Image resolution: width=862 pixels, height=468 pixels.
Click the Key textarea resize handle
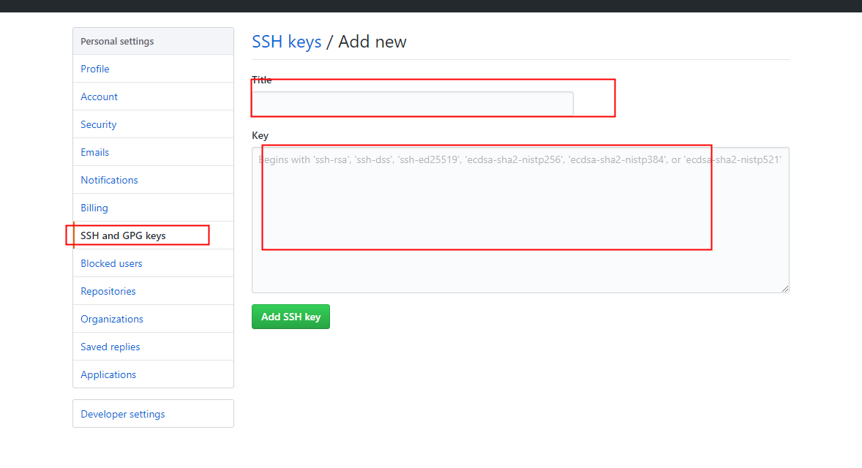click(x=785, y=289)
